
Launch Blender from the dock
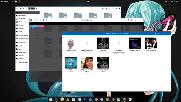tap(113, 99)
